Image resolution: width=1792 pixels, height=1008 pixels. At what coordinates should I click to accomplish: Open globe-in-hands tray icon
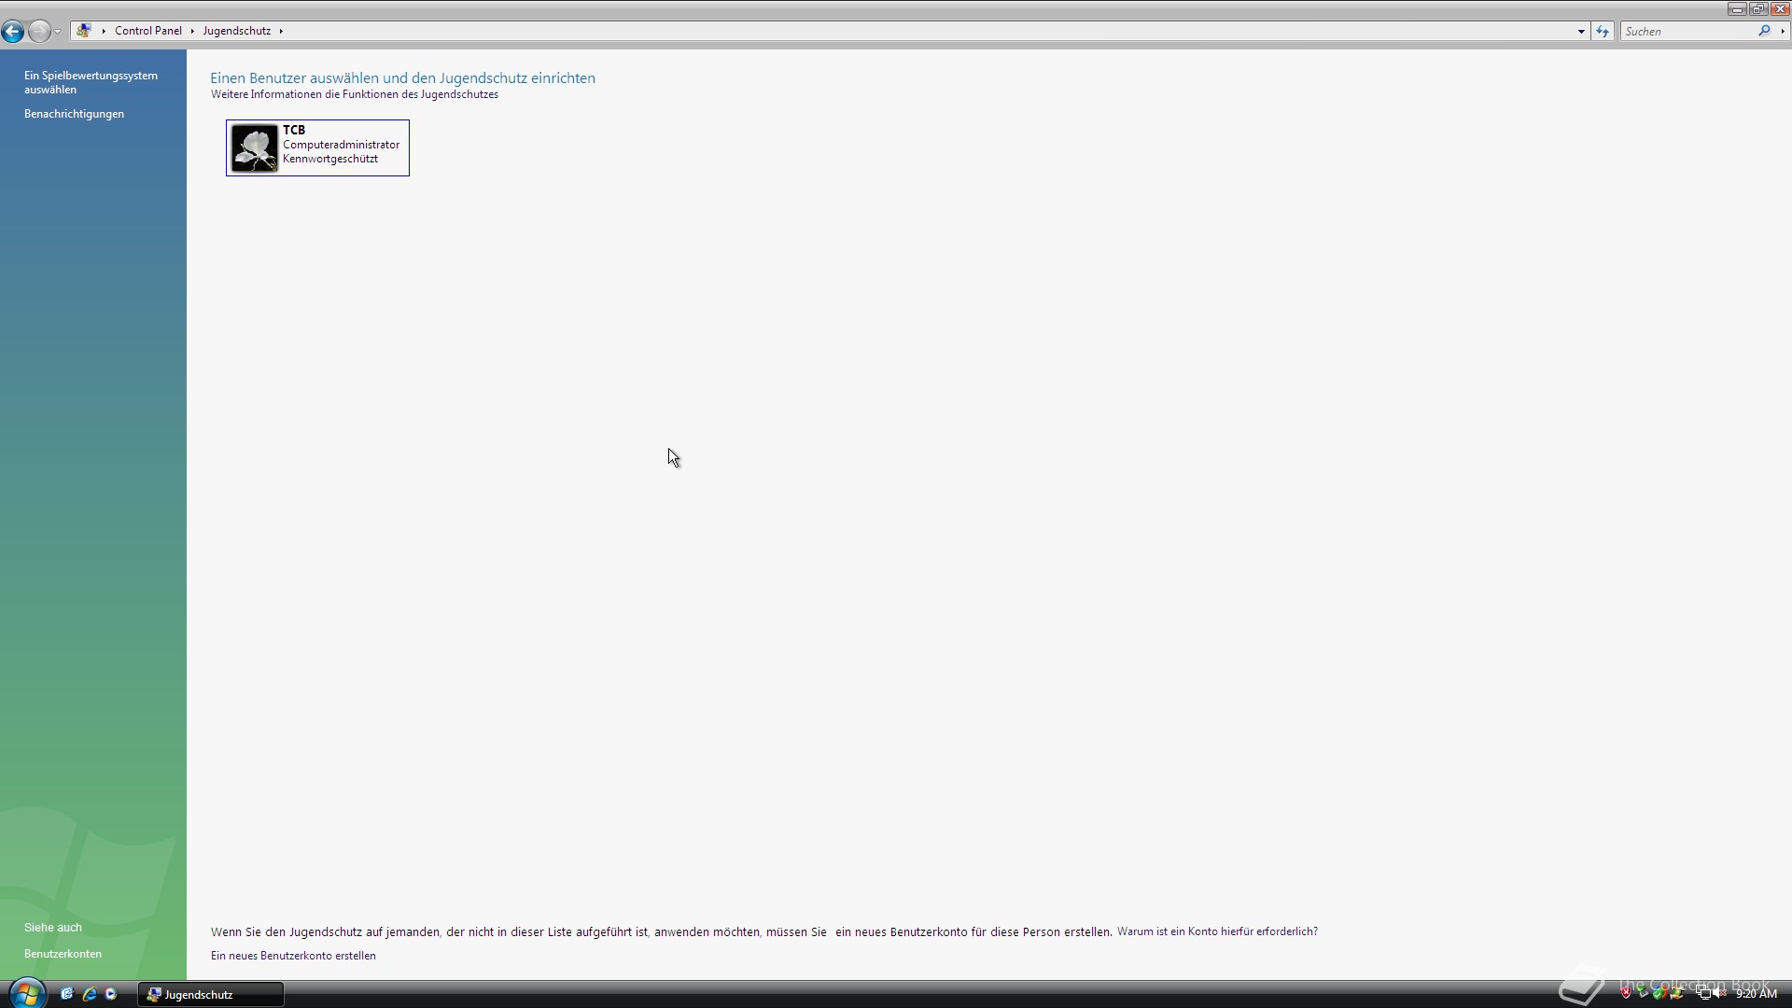tap(1677, 992)
